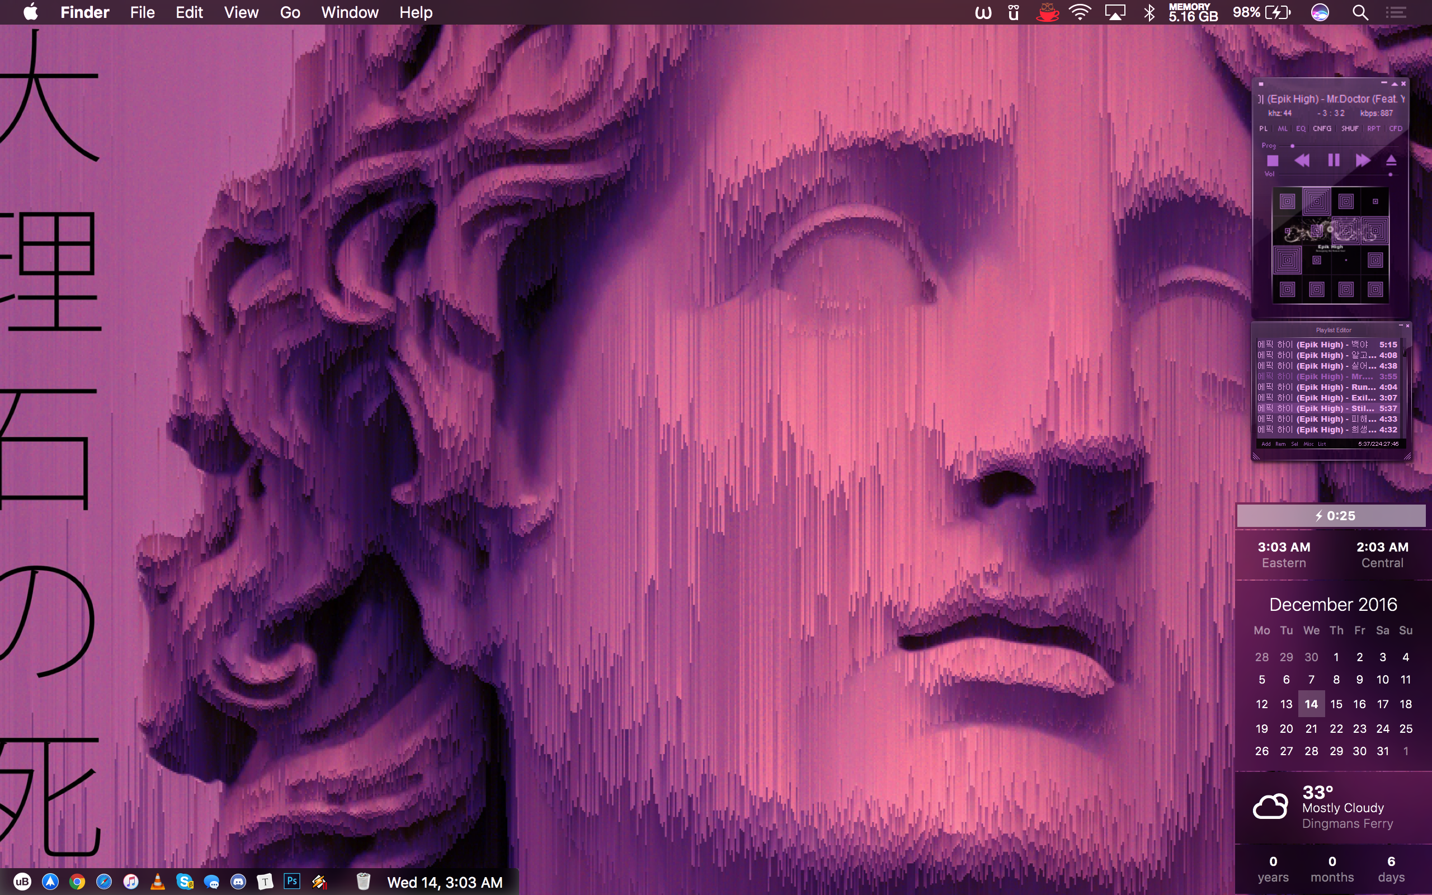
Task: Click the Bluetooth menu bar icon
Action: tap(1150, 12)
